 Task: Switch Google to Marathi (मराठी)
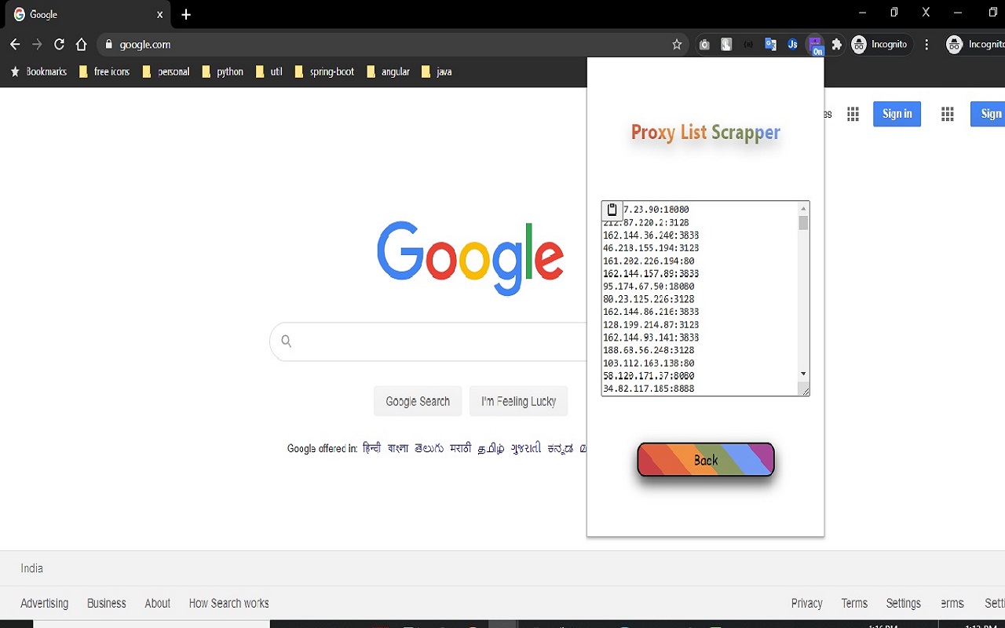(461, 448)
